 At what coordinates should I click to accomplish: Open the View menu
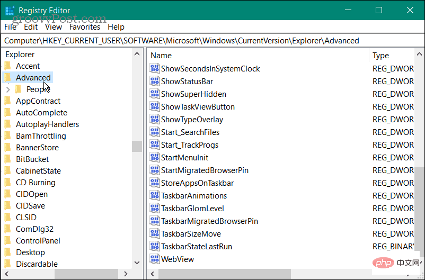[x=54, y=26]
